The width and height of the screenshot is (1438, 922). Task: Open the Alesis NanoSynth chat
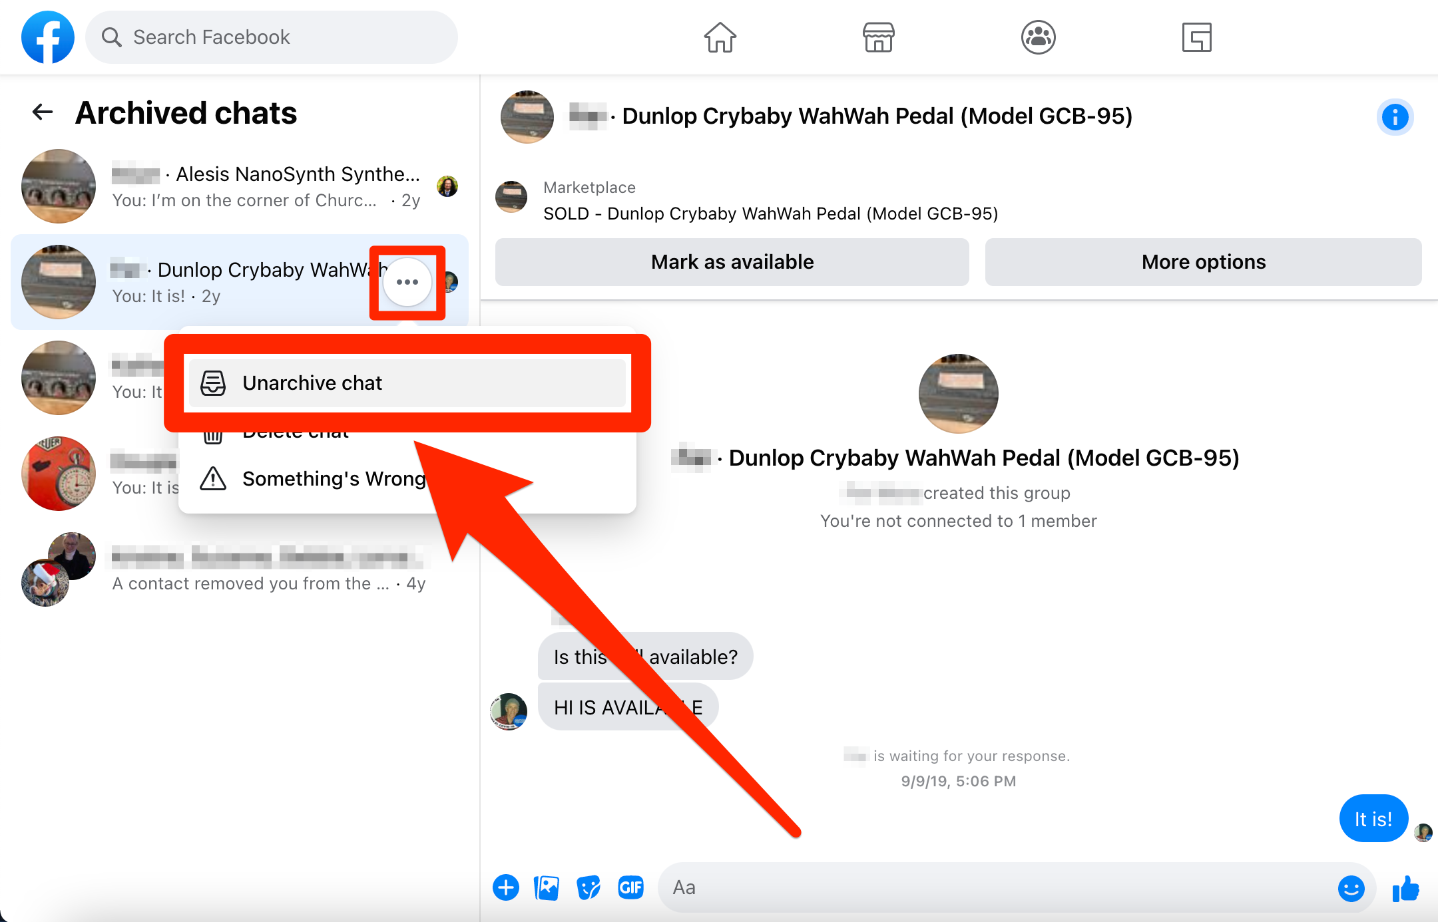[x=240, y=186]
